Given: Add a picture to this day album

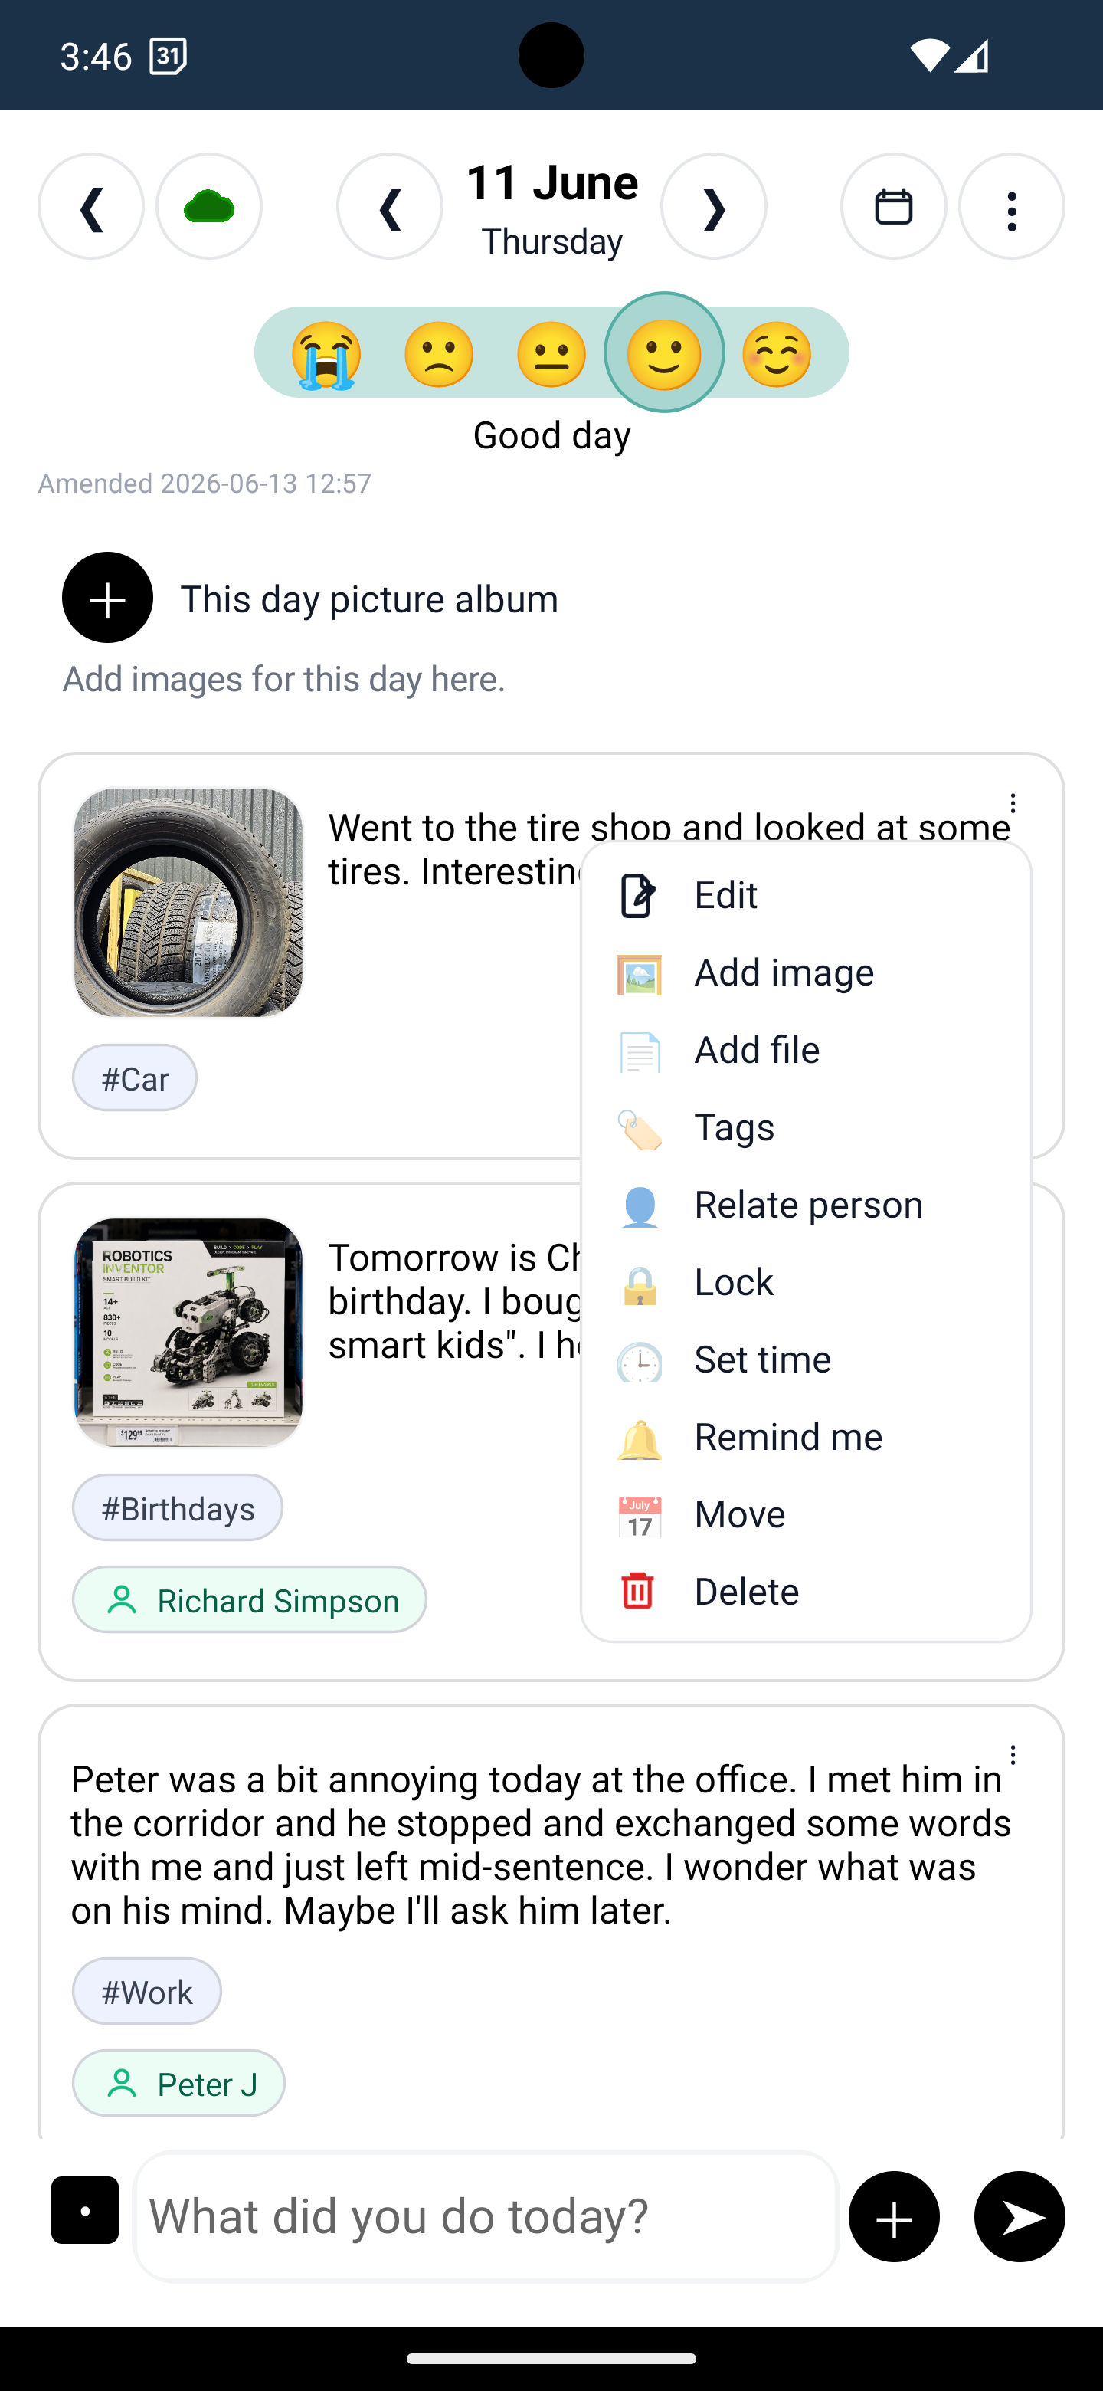Looking at the screenshot, I should [x=107, y=598].
